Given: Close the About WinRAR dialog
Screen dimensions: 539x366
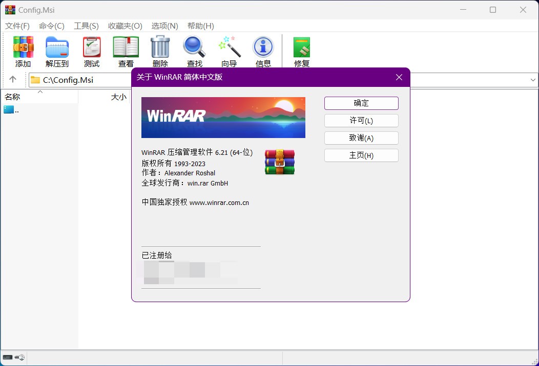Looking at the screenshot, I should click(399, 77).
